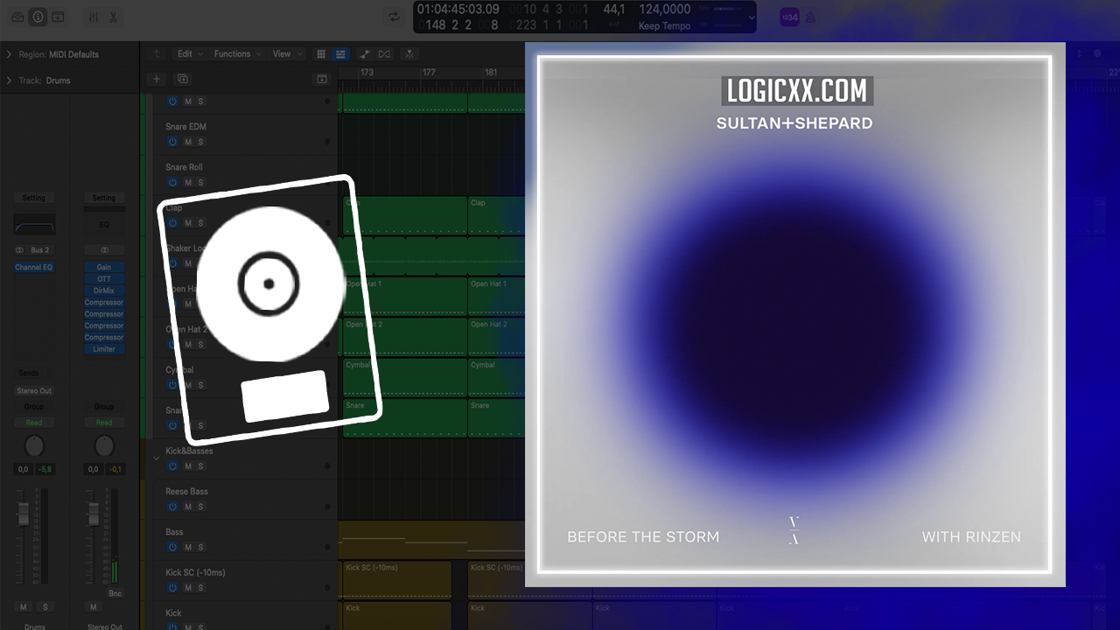Mute the Snare EDM track

point(187,142)
